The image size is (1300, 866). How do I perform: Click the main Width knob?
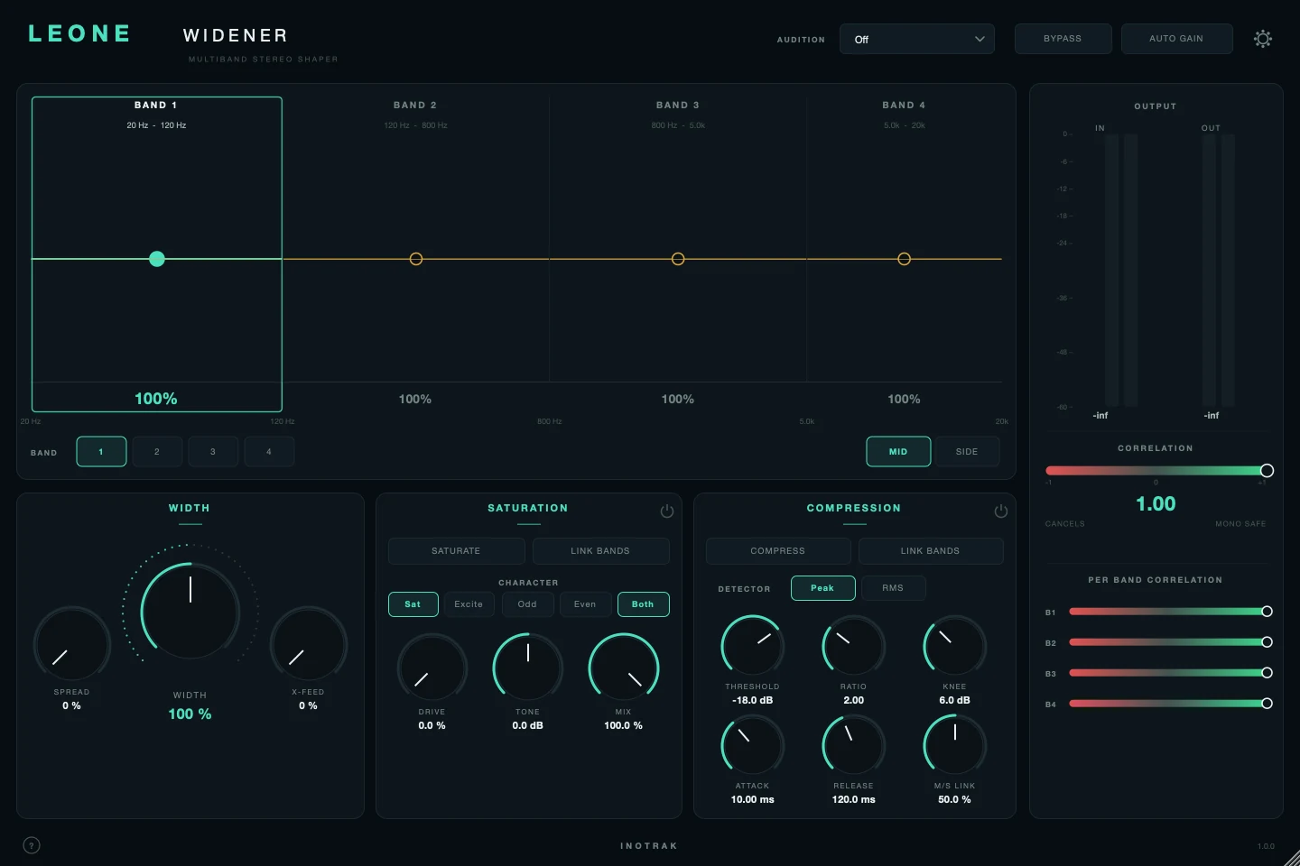(190, 613)
